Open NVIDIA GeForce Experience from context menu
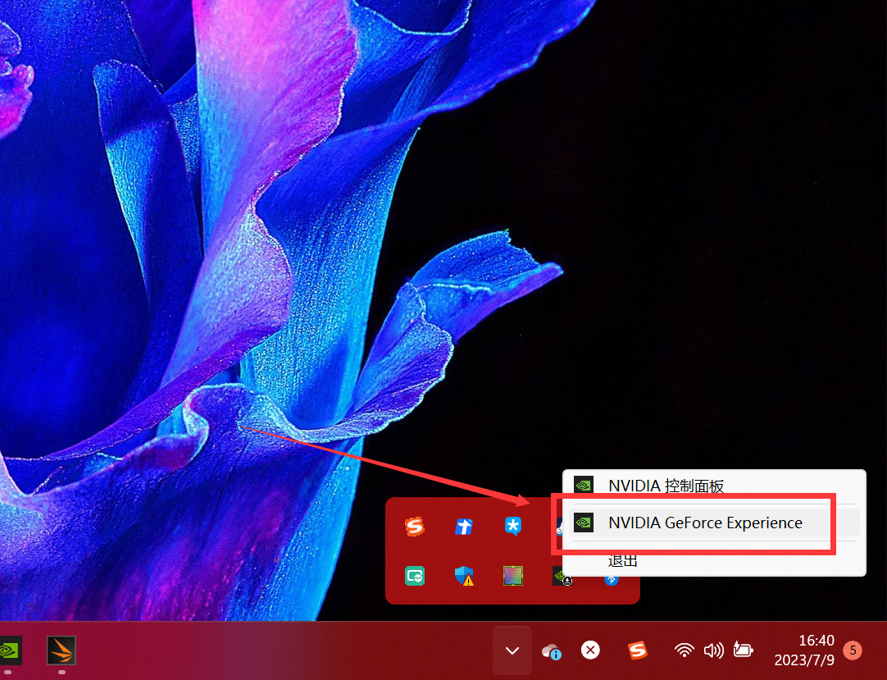 pyautogui.click(x=705, y=523)
